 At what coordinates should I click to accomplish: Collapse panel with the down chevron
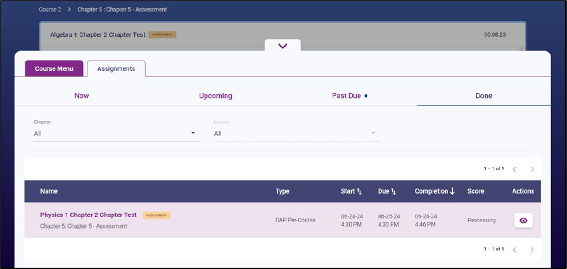[283, 46]
